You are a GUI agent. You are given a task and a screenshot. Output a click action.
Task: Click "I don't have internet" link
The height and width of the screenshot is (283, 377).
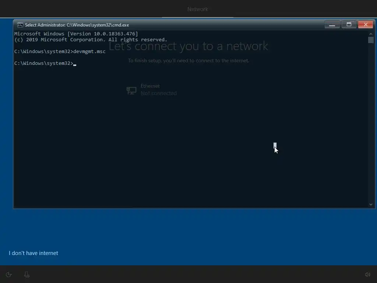34,253
